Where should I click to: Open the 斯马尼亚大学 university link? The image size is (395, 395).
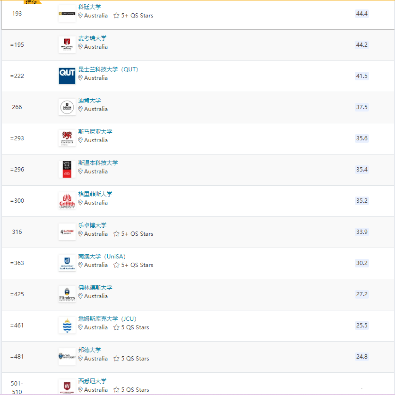[95, 131]
